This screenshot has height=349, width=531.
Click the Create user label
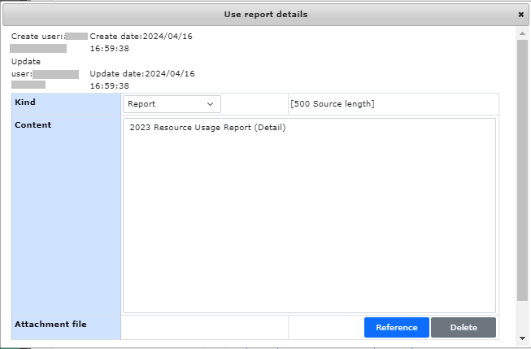(37, 37)
